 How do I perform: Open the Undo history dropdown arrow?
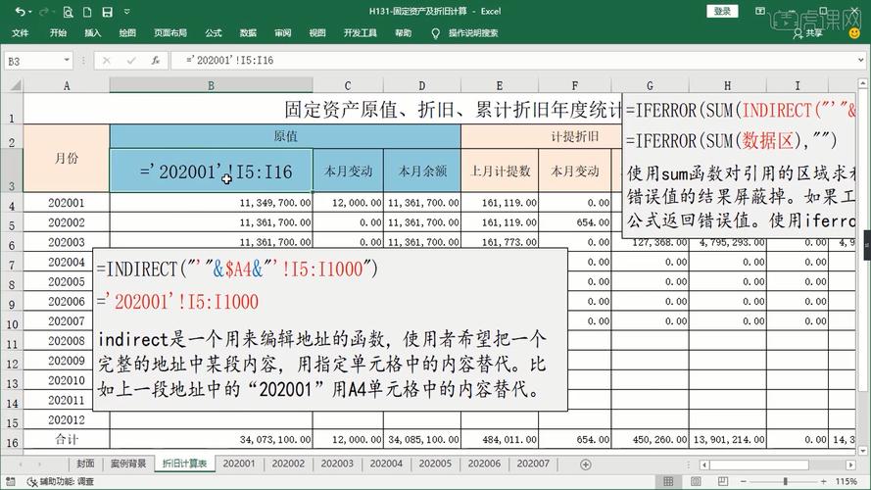(x=29, y=12)
